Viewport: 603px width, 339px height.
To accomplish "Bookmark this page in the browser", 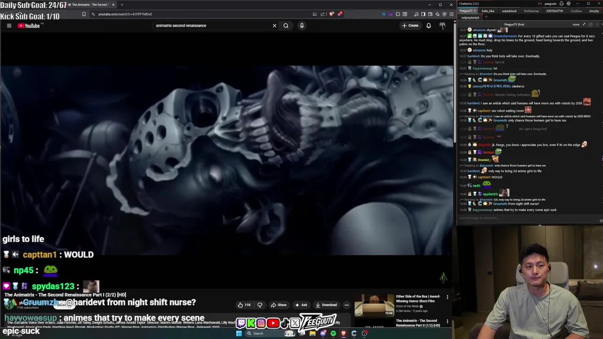I will click(x=84, y=14).
